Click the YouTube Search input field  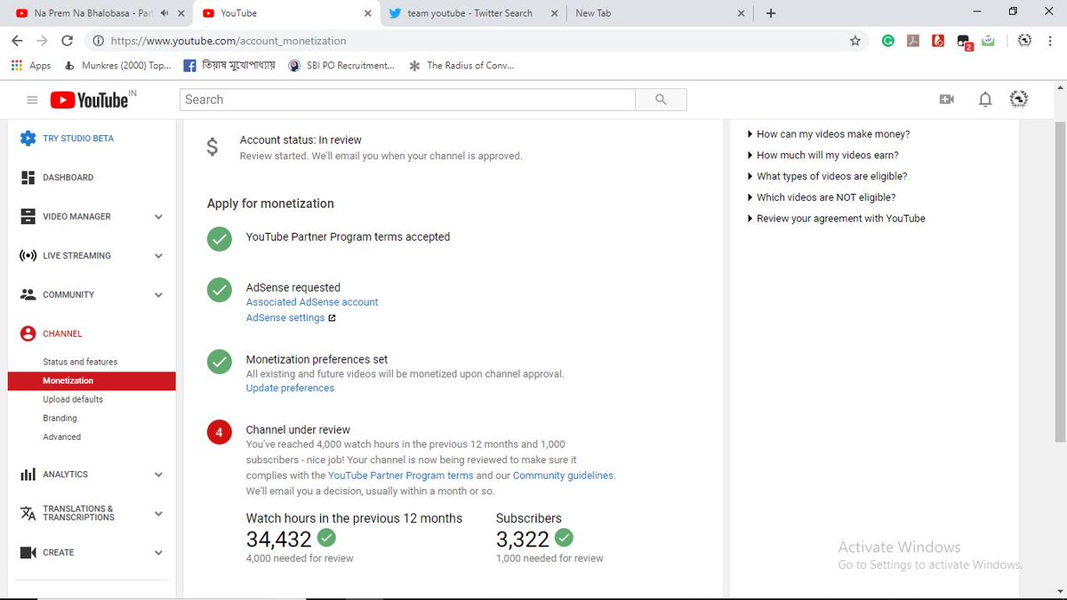[407, 100]
